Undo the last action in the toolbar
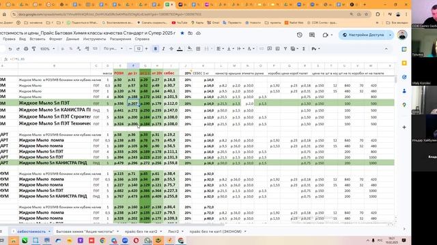The height and width of the screenshot is (245, 437). [10, 49]
